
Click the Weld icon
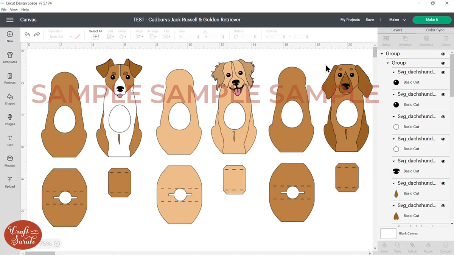coord(398,248)
